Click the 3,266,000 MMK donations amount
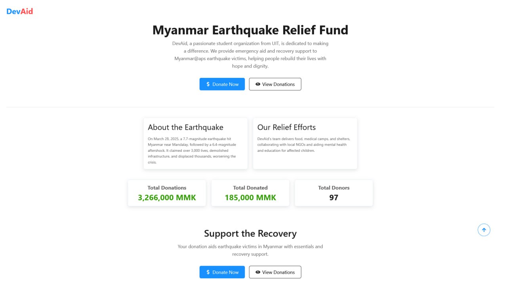The width and height of the screenshot is (507, 295). tap(167, 197)
